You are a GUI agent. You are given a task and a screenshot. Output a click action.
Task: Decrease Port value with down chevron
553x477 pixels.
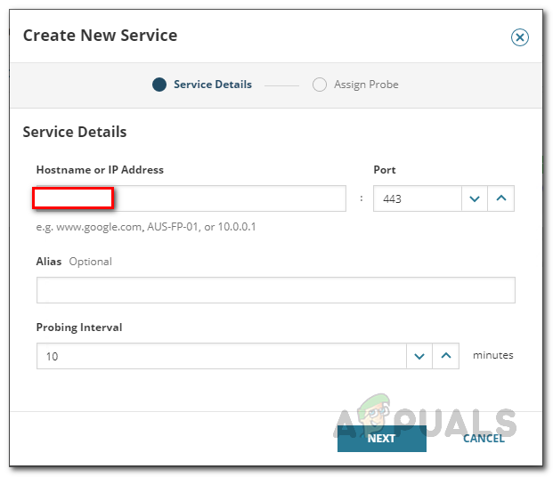coord(475,198)
